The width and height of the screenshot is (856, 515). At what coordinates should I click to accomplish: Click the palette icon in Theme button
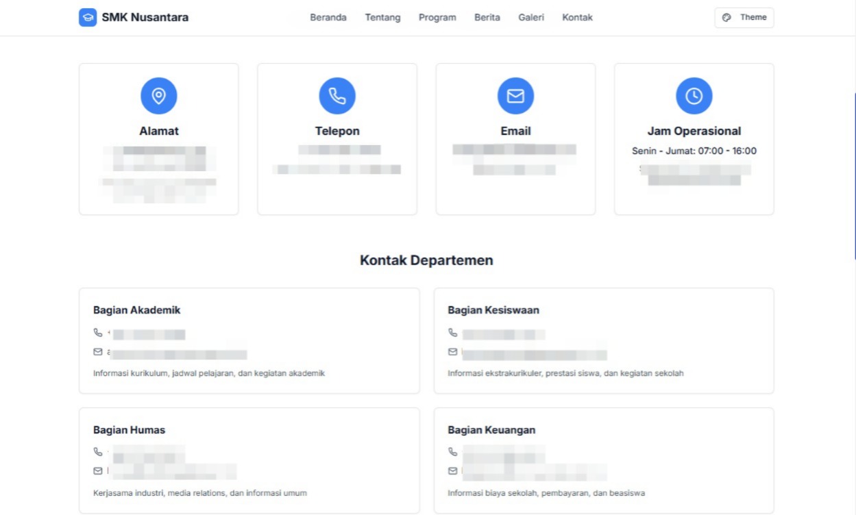click(x=727, y=18)
